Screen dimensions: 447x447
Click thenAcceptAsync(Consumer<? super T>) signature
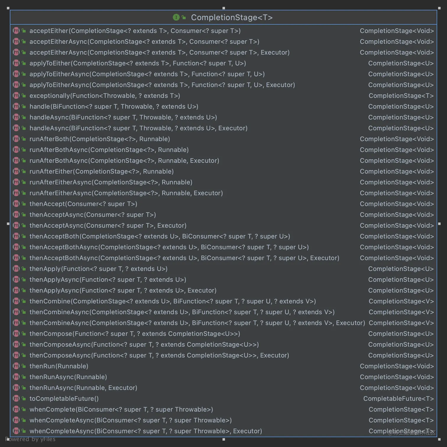(x=93, y=215)
